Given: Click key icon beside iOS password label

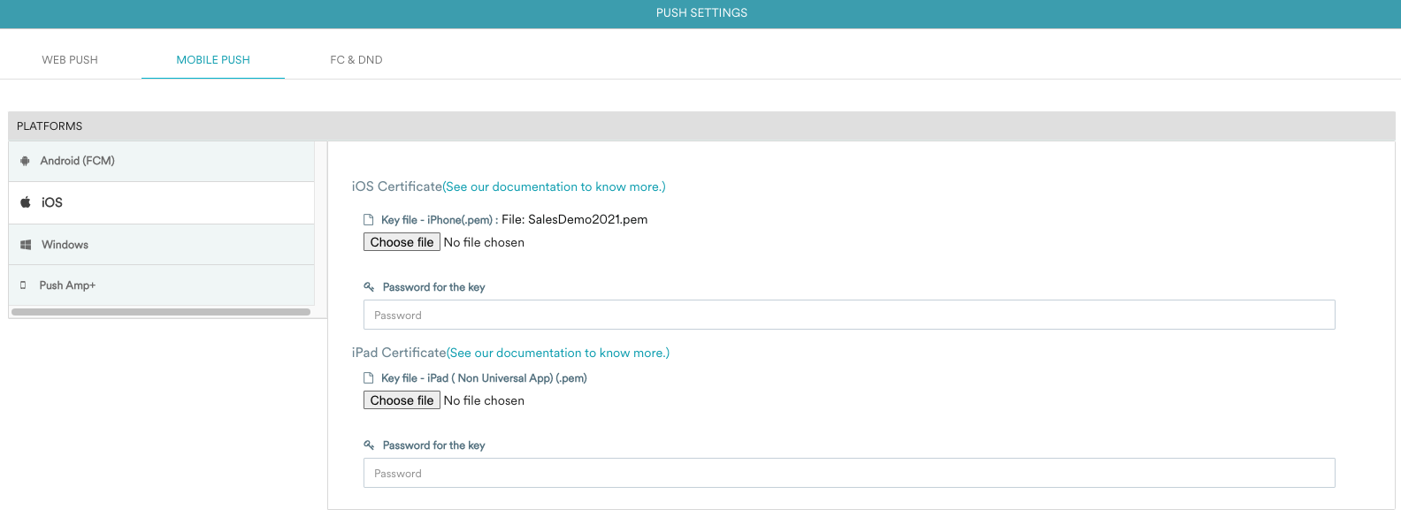Looking at the screenshot, I should tap(369, 287).
